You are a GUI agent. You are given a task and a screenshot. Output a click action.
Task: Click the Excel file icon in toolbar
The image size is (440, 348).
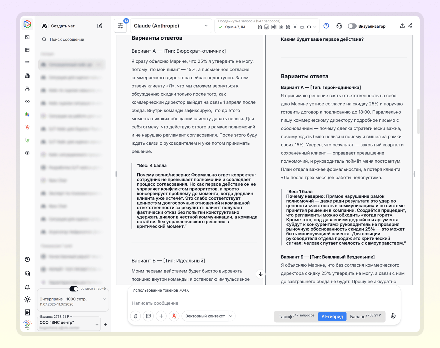point(274,27)
